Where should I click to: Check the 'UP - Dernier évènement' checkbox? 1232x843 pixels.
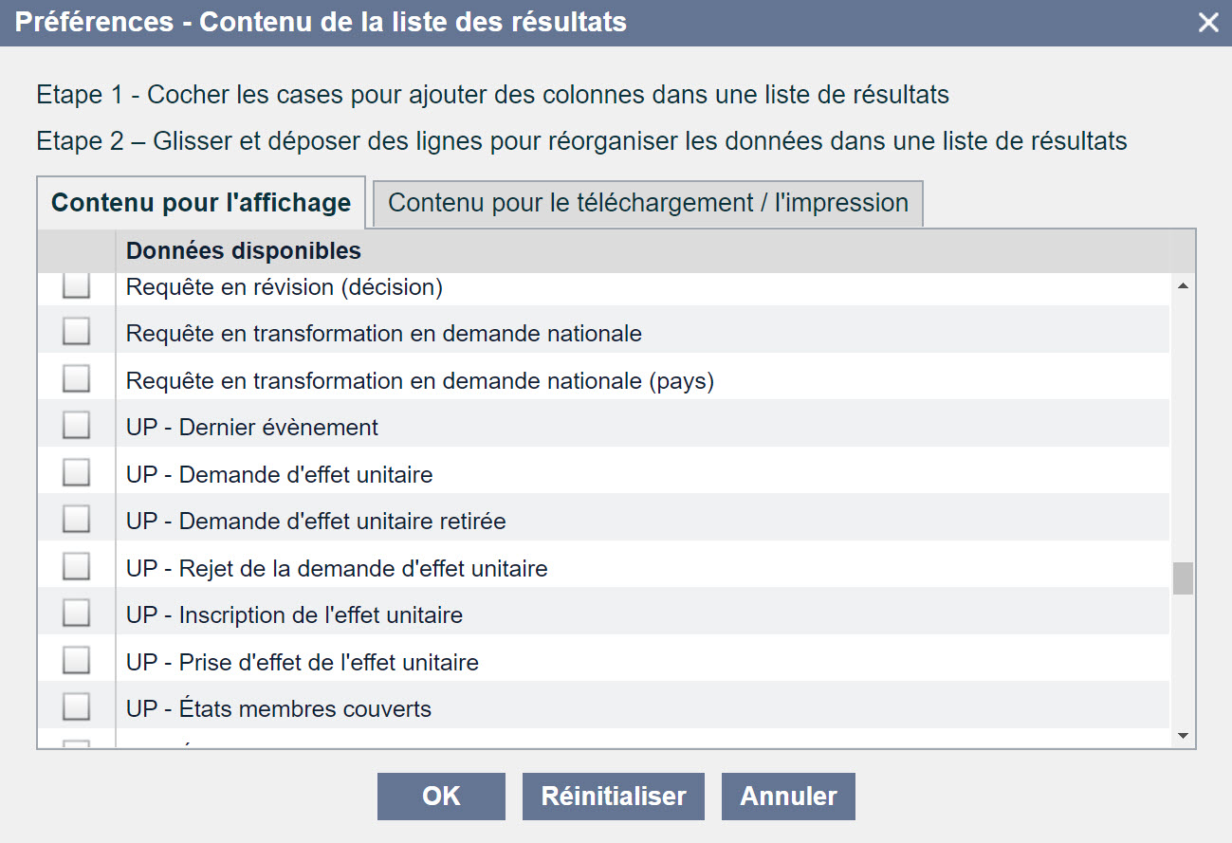tap(76, 426)
